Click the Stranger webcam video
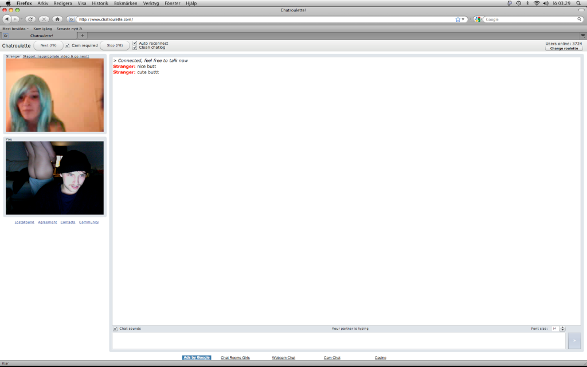This screenshot has width=587, height=367. tap(54, 95)
